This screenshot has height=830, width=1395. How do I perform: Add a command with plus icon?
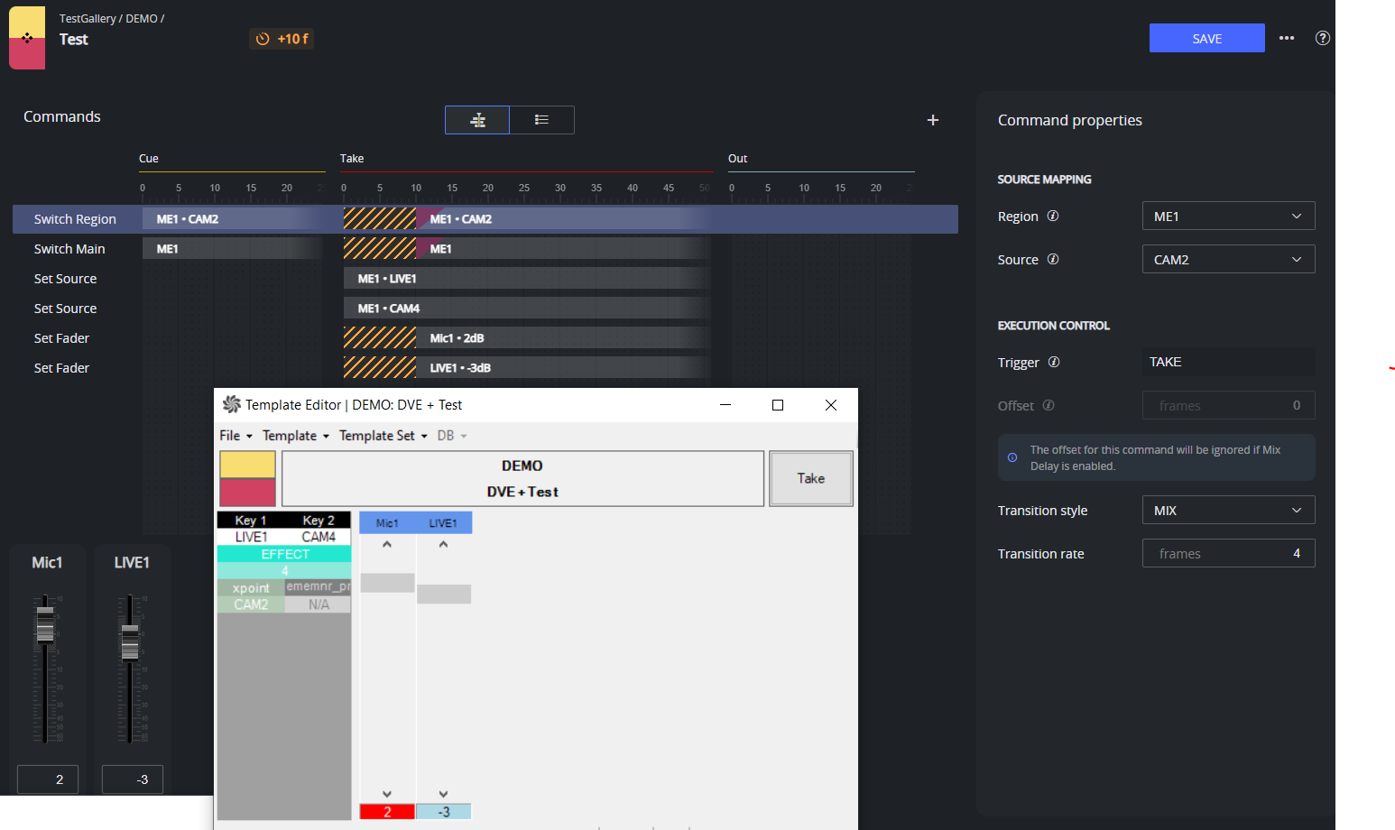click(x=933, y=120)
